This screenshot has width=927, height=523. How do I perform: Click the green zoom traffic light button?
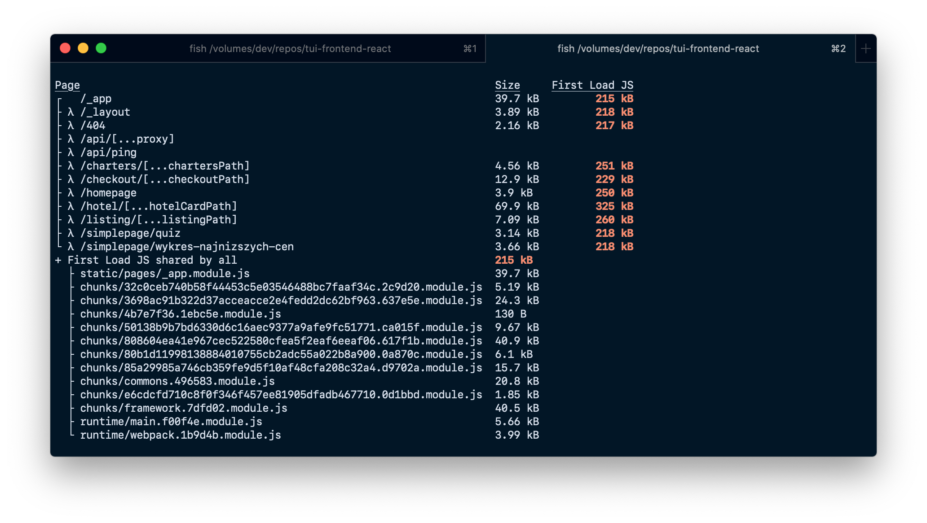102,47
